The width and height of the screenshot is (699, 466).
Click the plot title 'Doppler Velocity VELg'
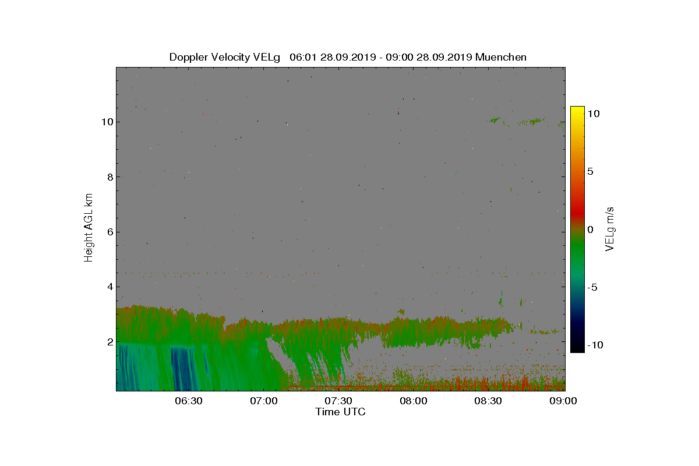point(225,57)
